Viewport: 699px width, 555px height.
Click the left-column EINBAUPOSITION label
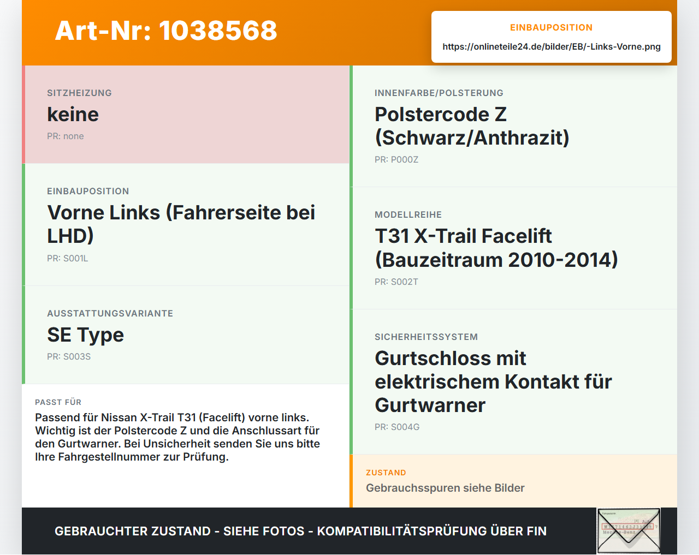(88, 192)
